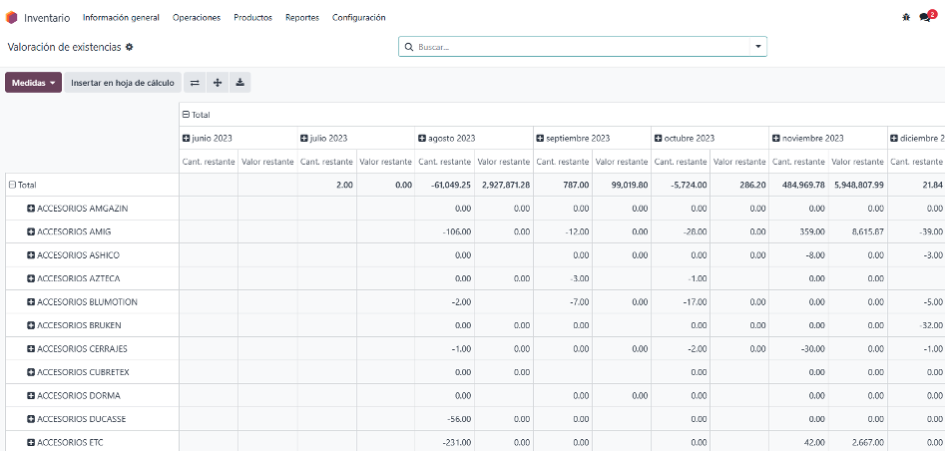The width and height of the screenshot is (949, 451).
Task: Expand all with the four-arrow icon
Action: pyautogui.click(x=218, y=83)
